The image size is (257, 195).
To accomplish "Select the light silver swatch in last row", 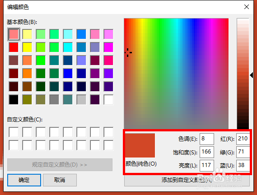I will [x=81, y=100].
